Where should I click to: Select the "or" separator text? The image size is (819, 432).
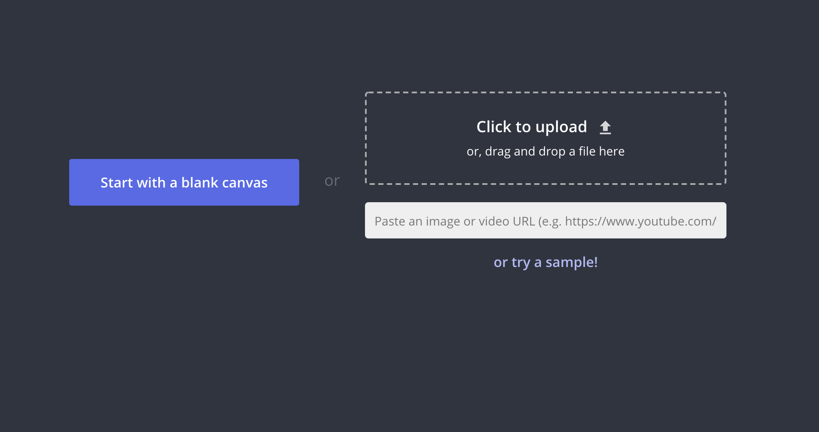332,181
